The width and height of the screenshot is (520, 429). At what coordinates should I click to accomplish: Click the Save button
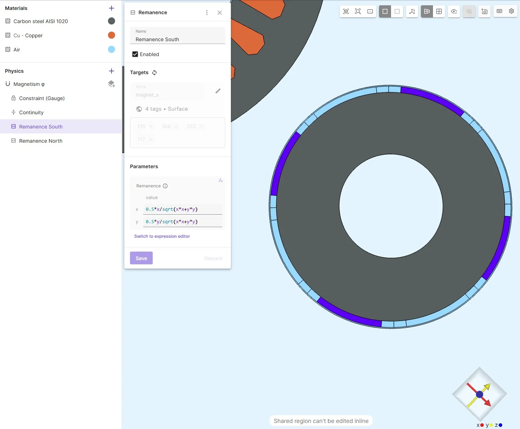pyautogui.click(x=141, y=258)
